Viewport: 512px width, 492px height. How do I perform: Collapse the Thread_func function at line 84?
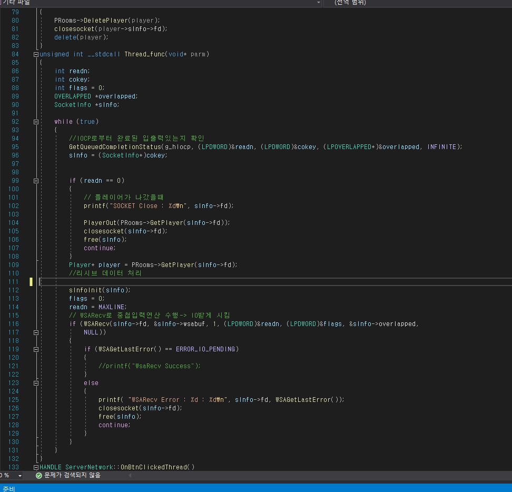[36, 54]
